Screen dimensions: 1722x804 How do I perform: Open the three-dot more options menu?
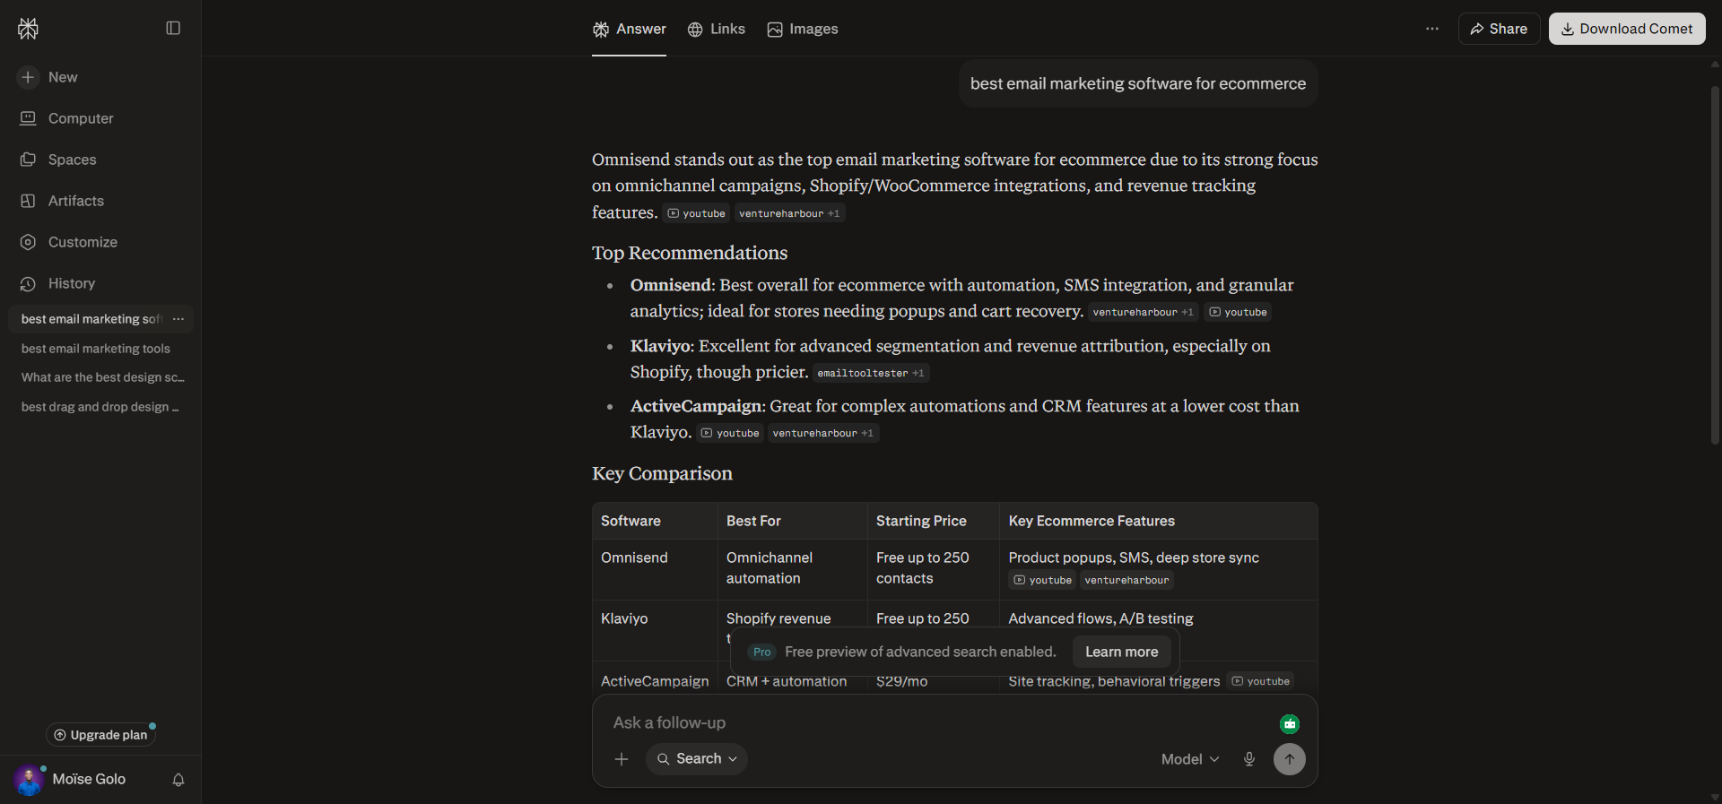click(x=1432, y=29)
